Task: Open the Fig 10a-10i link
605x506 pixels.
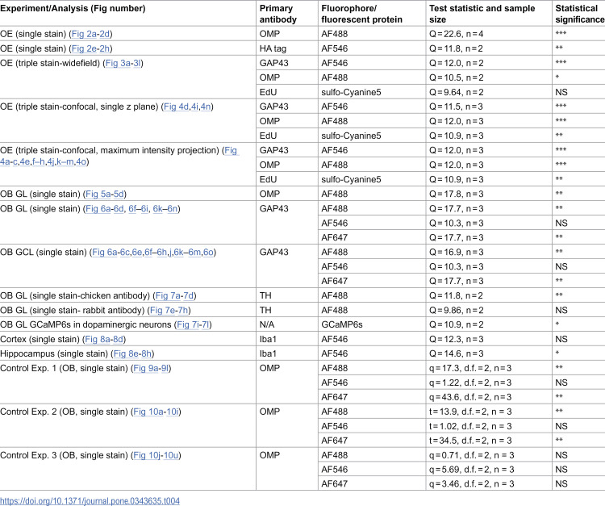Action: [x=156, y=412]
